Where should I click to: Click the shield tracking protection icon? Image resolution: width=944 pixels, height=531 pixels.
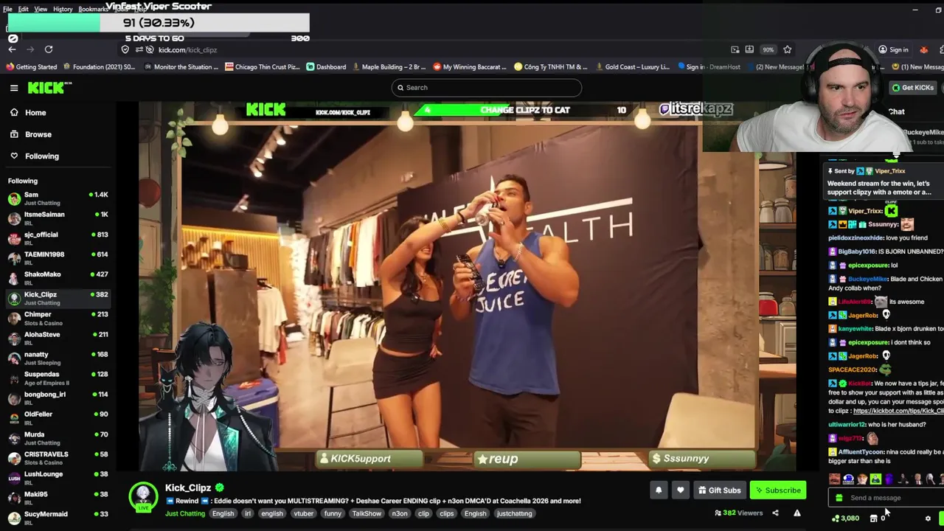click(125, 49)
